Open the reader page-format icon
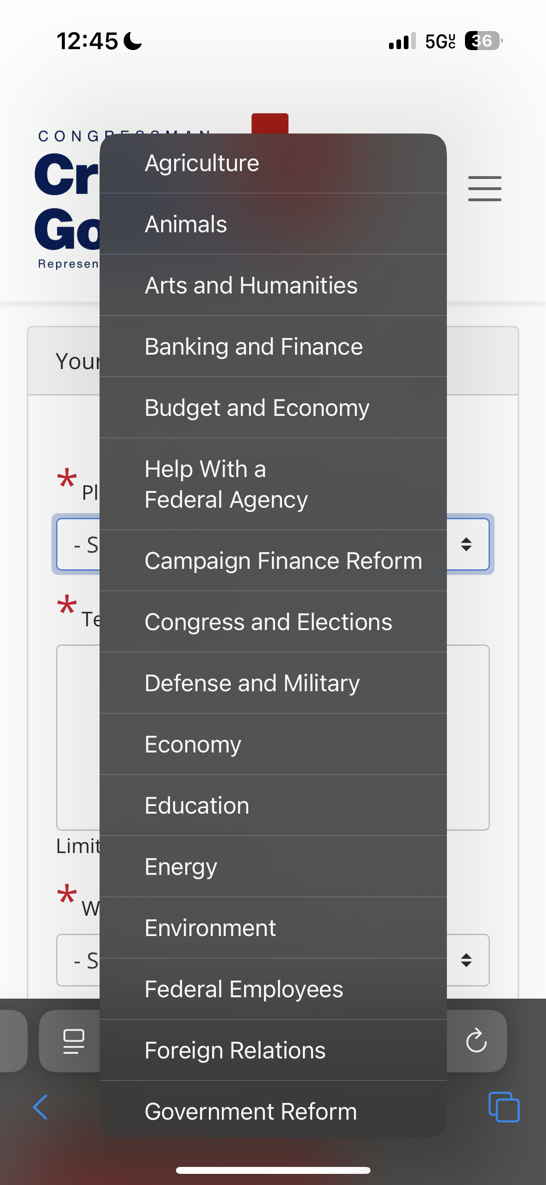 [x=74, y=1041]
